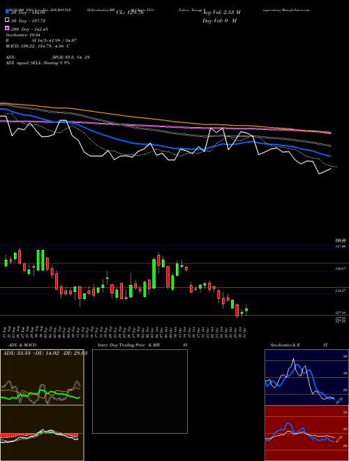Viewport: 349px width, 461px height.
Task: Click the 'CL: 129.76' closing price label
Action: tap(130, 13)
